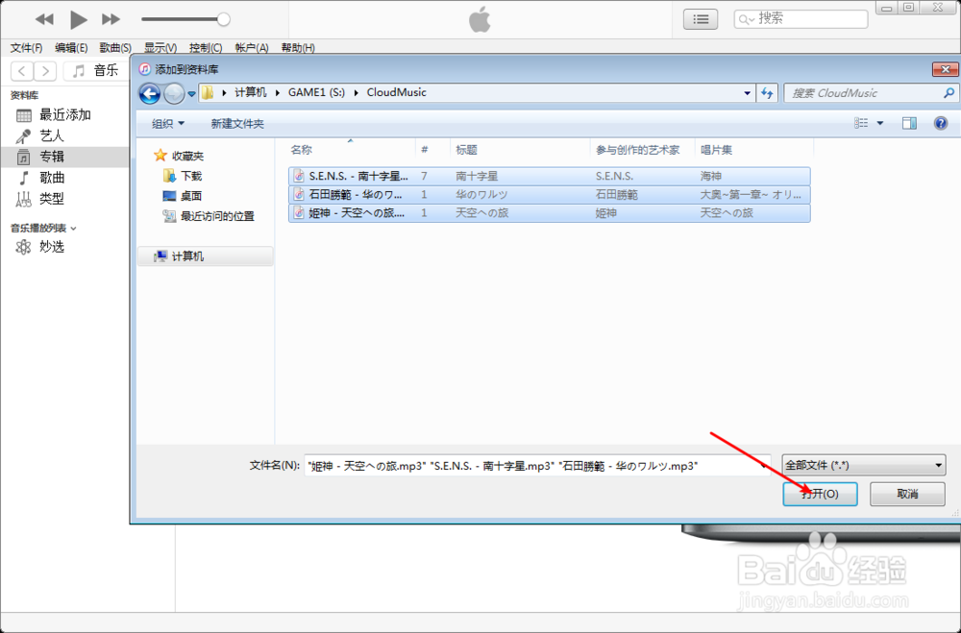Sort by the 名称 column header
961x633 pixels.
click(x=351, y=150)
